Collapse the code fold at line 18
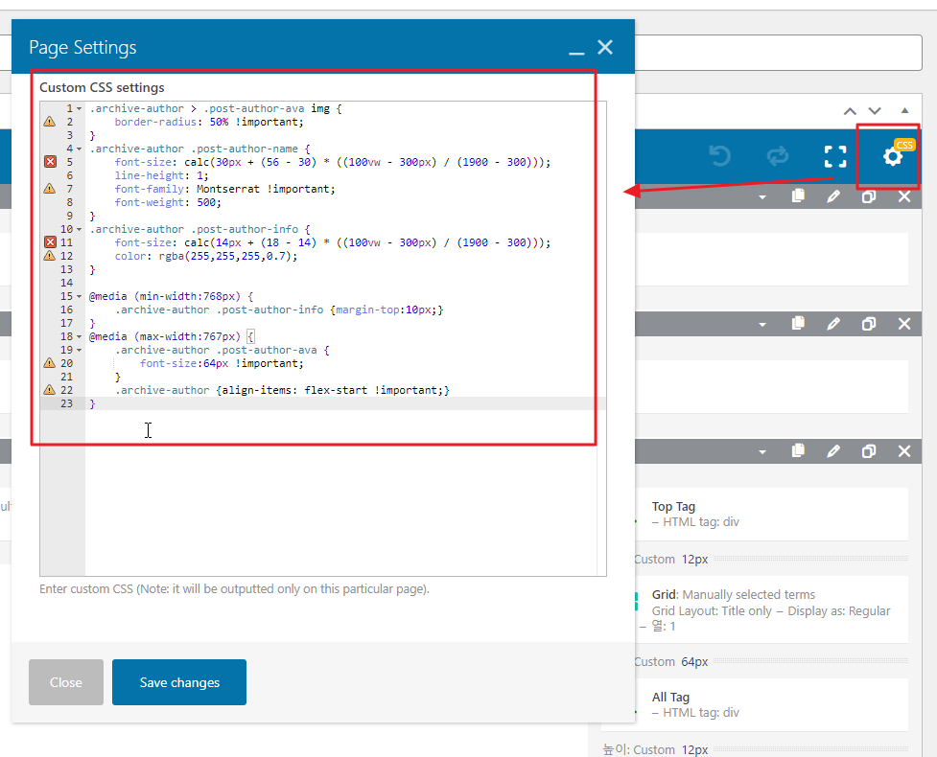 coord(79,336)
